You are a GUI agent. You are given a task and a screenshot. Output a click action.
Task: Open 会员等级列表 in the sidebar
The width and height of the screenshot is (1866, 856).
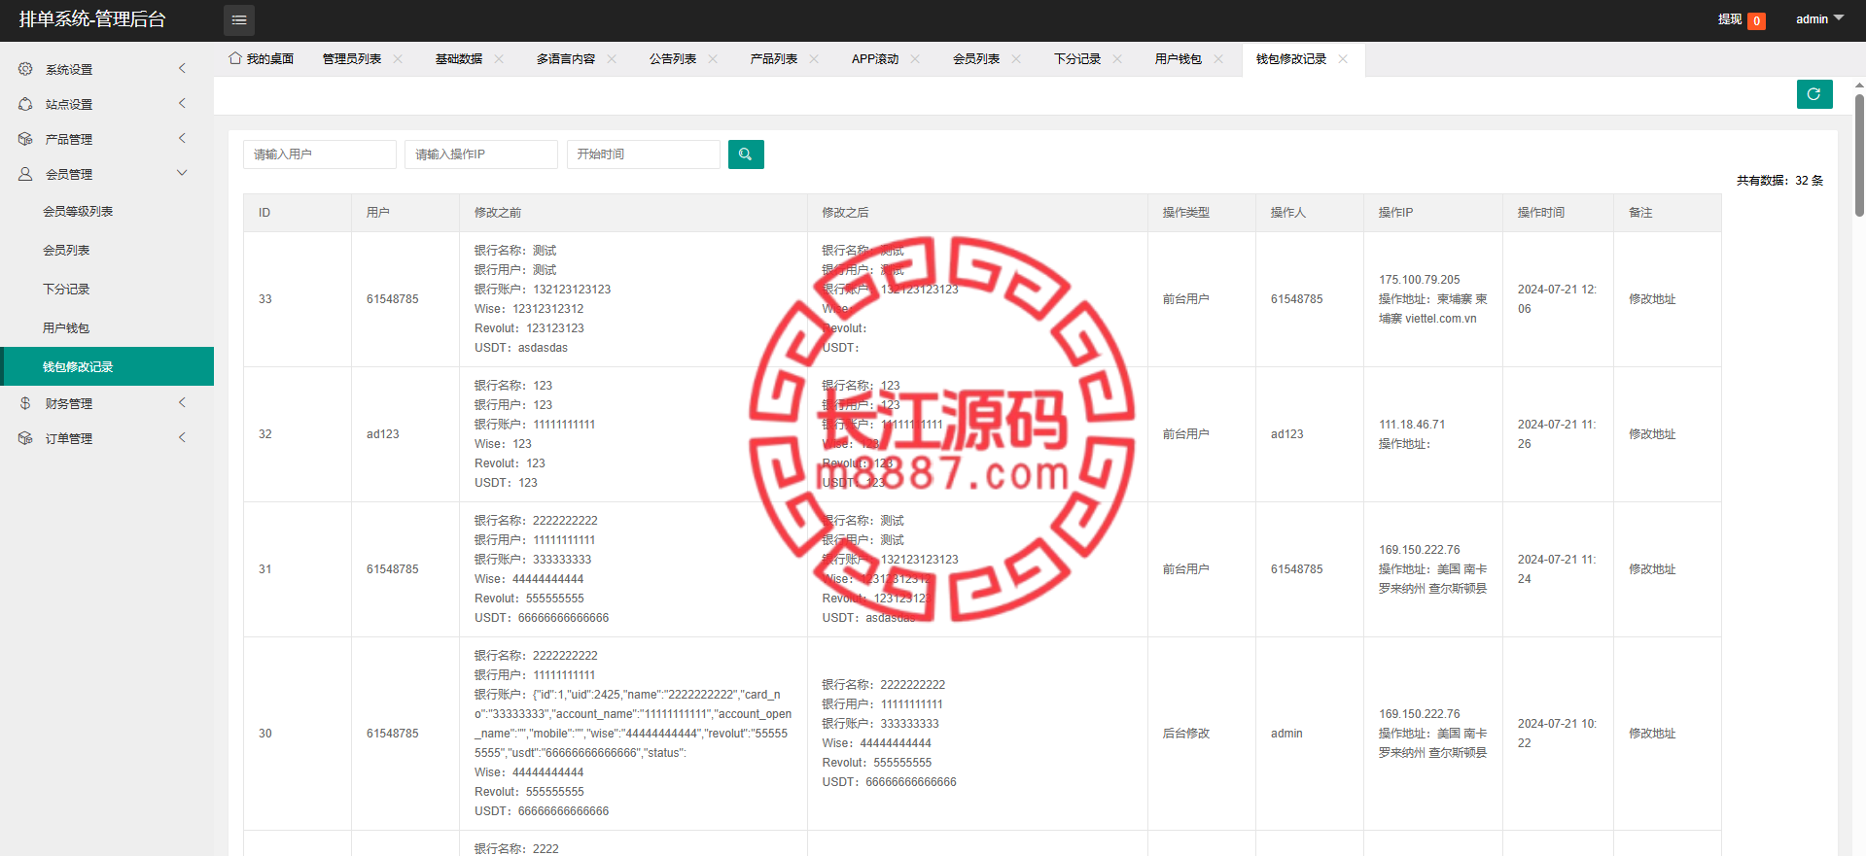click(107, 212)
